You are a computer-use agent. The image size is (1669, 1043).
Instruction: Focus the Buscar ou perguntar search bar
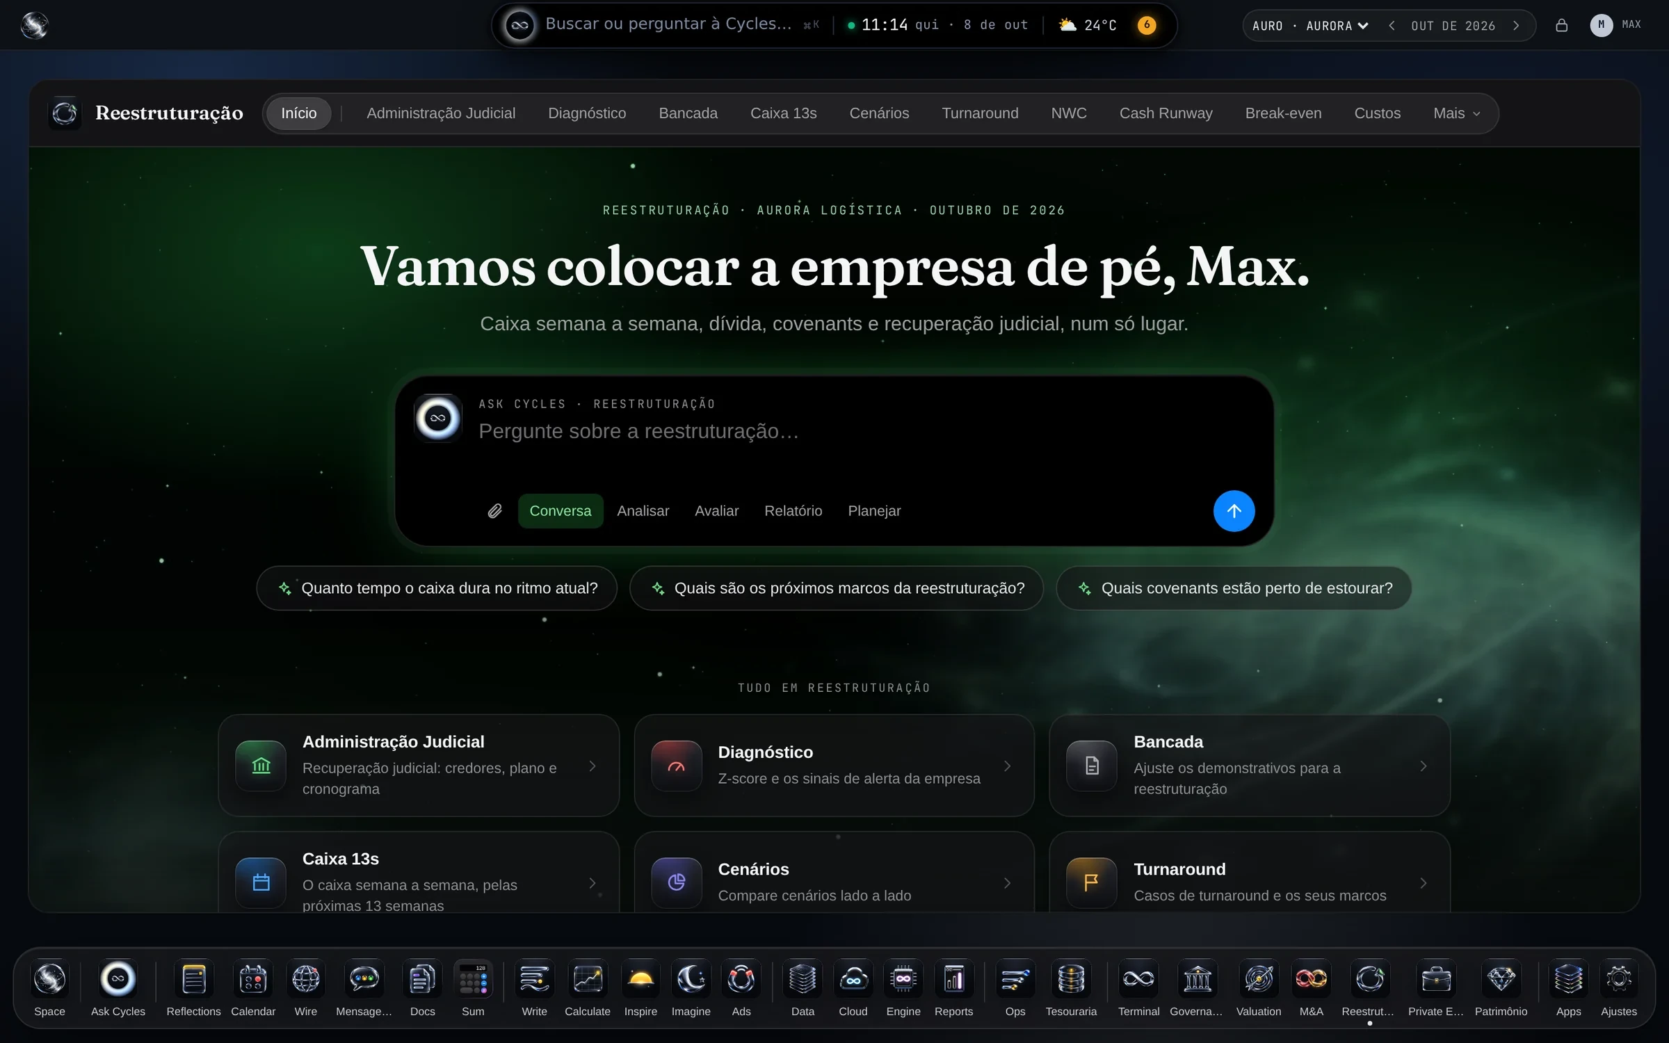click(668, 24)
